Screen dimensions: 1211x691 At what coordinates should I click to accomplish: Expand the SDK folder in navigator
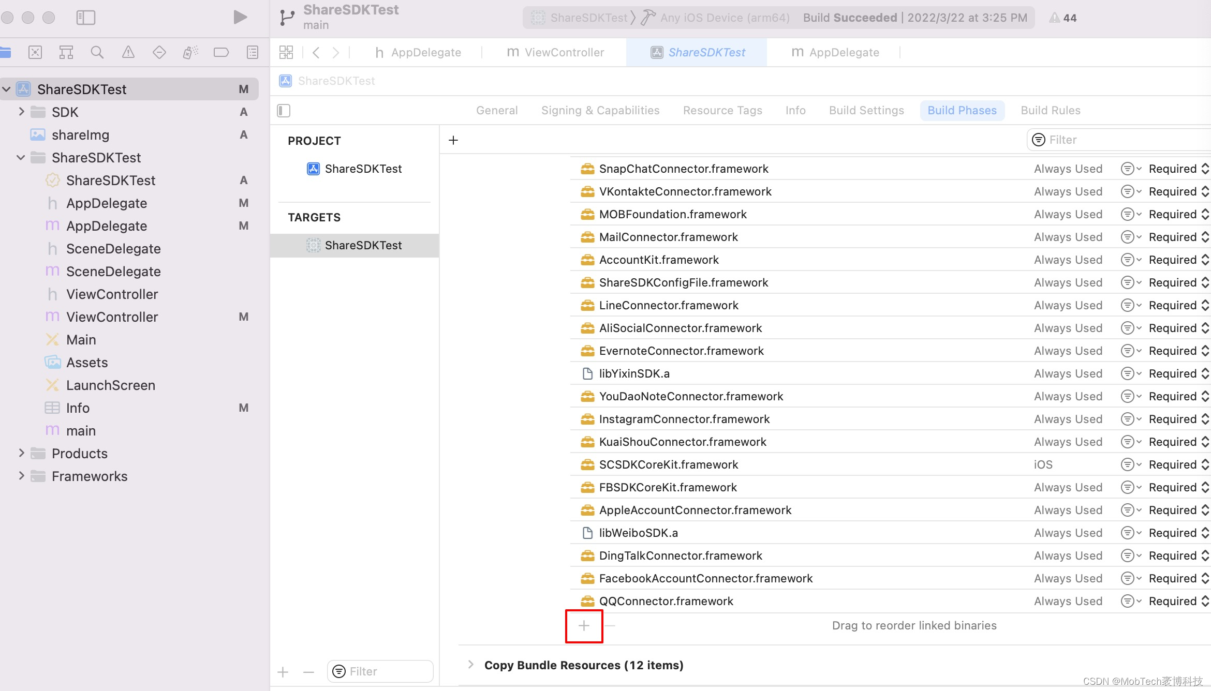click(20, 111)
